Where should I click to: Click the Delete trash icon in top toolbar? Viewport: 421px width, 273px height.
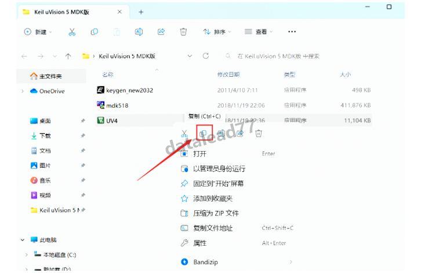(183, 32)
